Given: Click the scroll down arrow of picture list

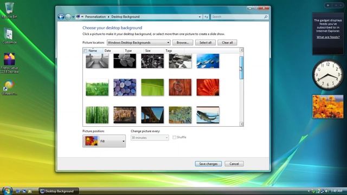Looking at the screenshot, I should [241, 124].
